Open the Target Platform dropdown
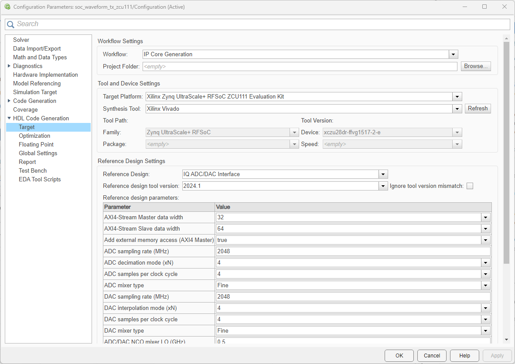Viewport: 515px width, 364px height. [x=457, y=97]
